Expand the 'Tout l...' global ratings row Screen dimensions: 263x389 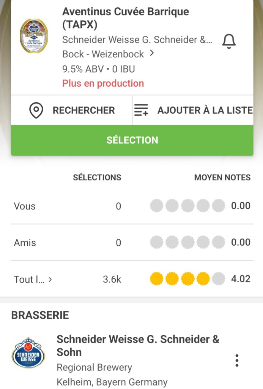pos(33,279)
